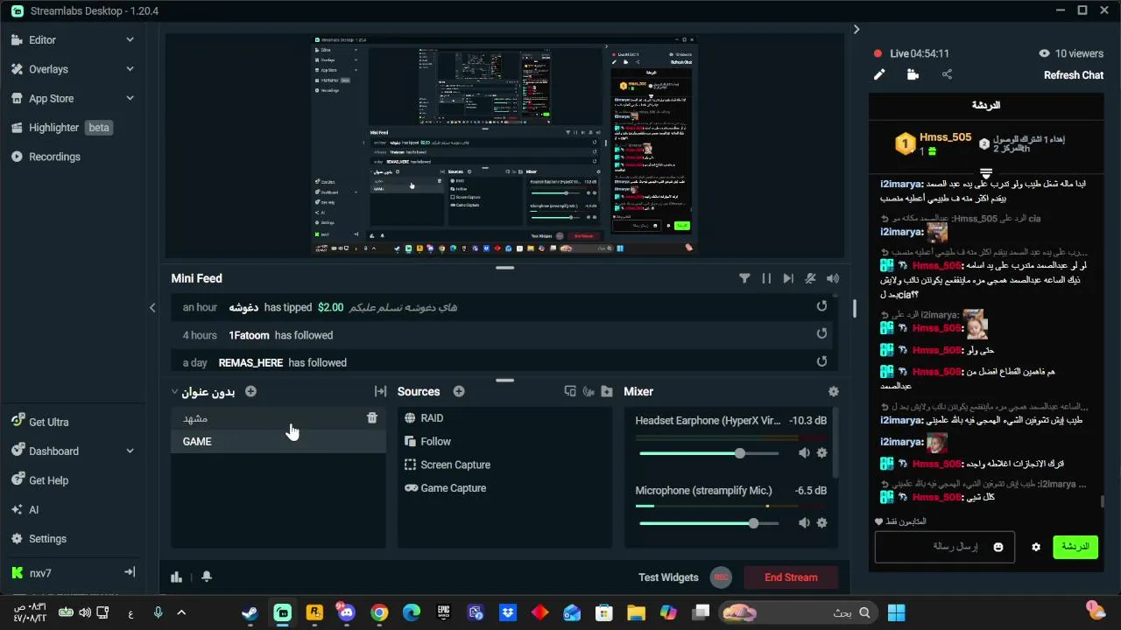The image size is (1121, 630).
Task: Replay the REMAS_HERE follow alert
Action: click(x=821, y=360)
